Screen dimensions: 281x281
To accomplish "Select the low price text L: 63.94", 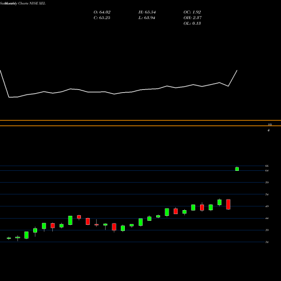I will (x=147, y=18).
